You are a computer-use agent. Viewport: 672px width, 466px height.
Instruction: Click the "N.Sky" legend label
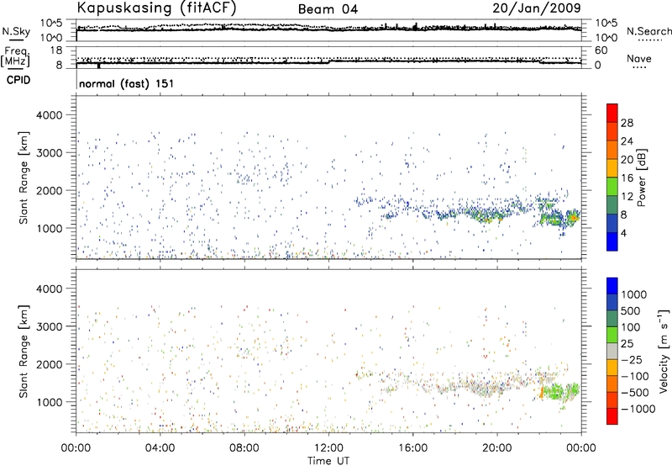[16, 31]
